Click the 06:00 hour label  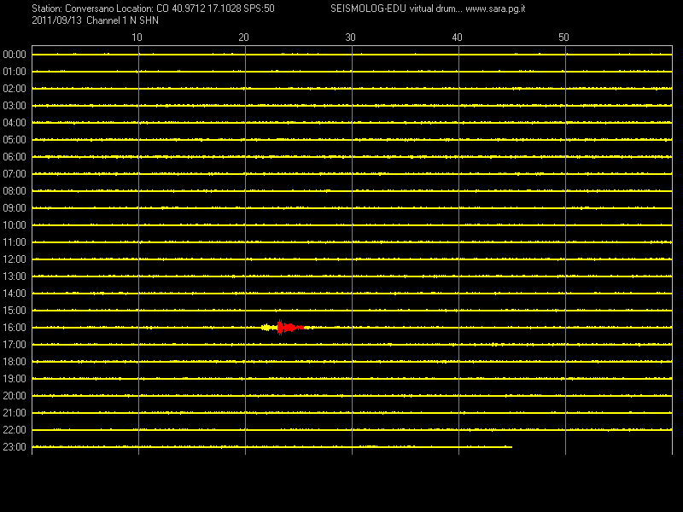pos(15,157)
